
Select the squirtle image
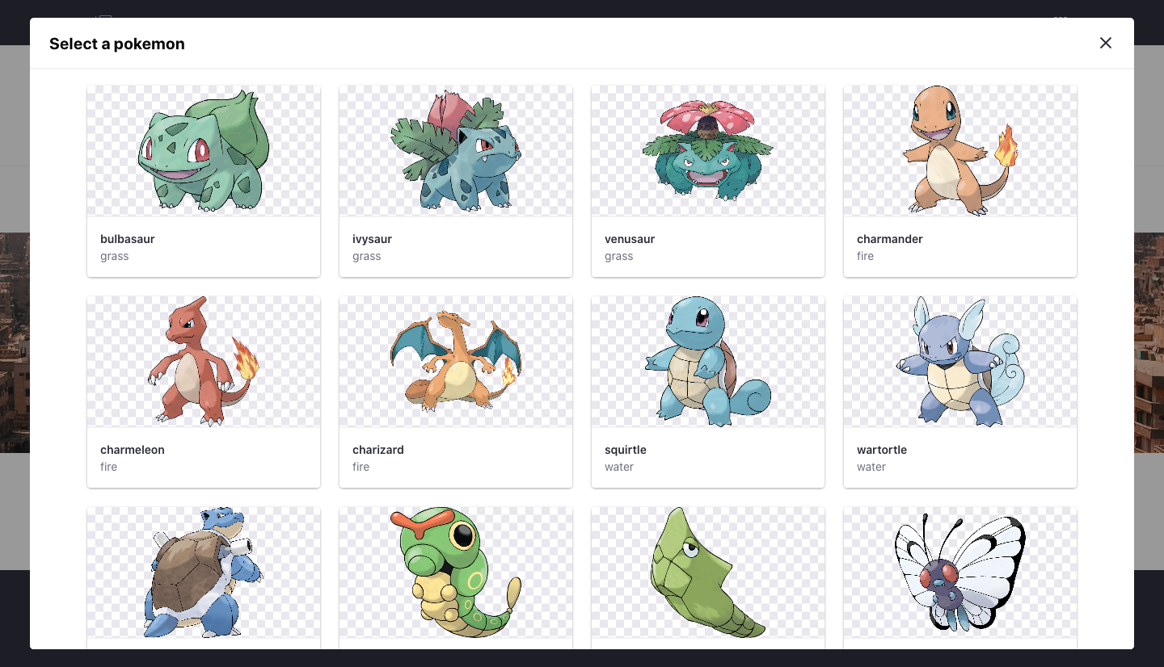click(x=708, y=362)
